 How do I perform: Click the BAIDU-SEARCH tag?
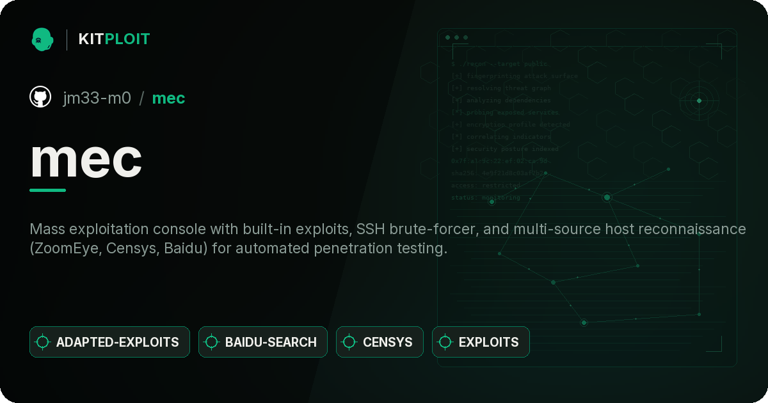pyautogui.click(x=263, y=342)
